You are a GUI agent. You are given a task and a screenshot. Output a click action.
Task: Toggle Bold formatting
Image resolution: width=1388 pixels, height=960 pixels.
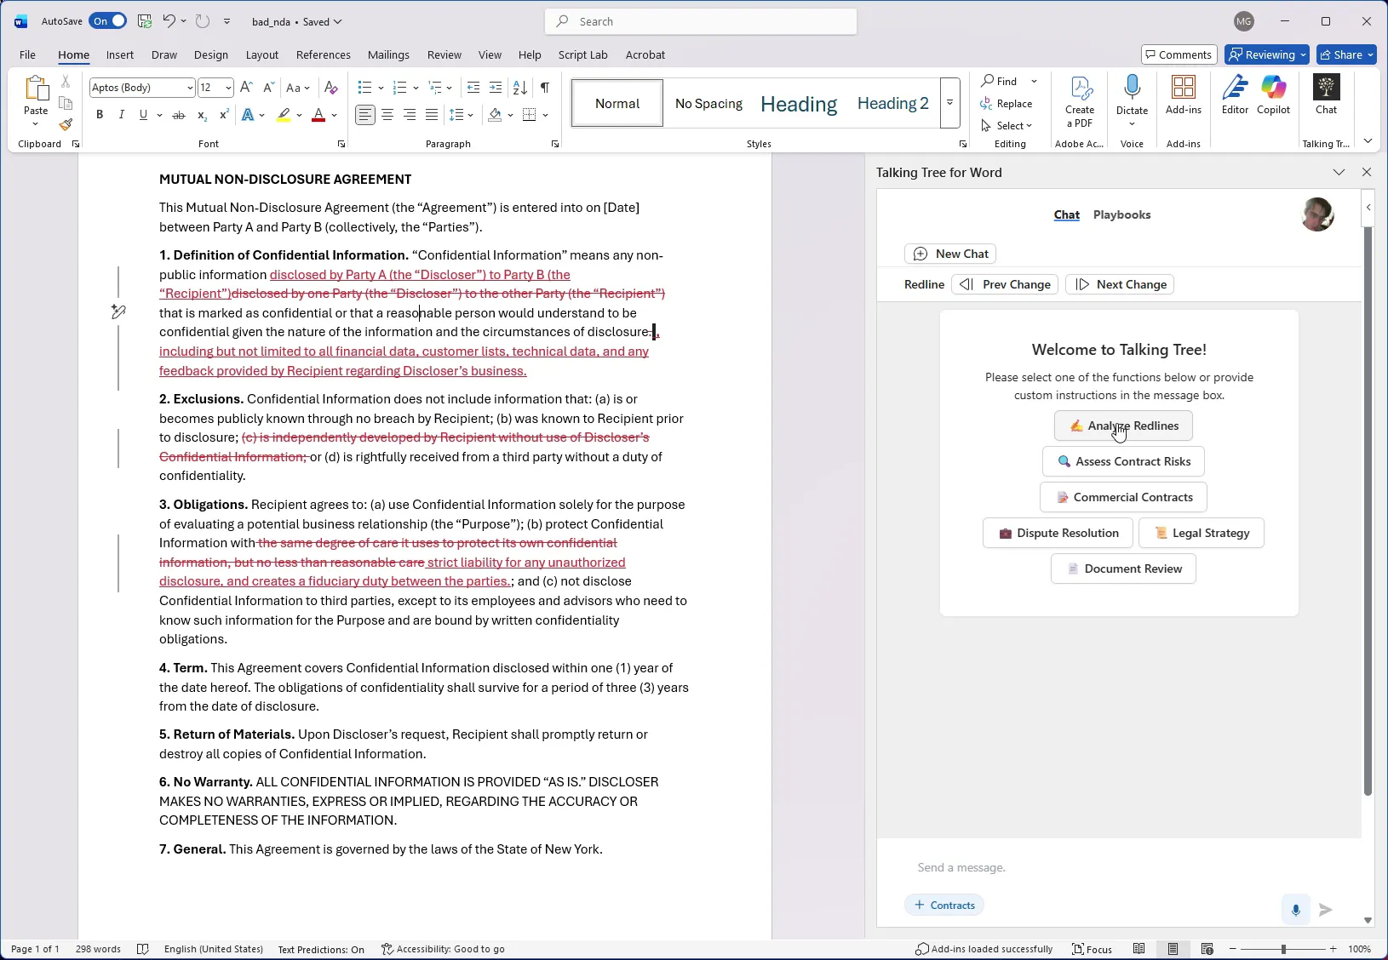click(100, 115)
